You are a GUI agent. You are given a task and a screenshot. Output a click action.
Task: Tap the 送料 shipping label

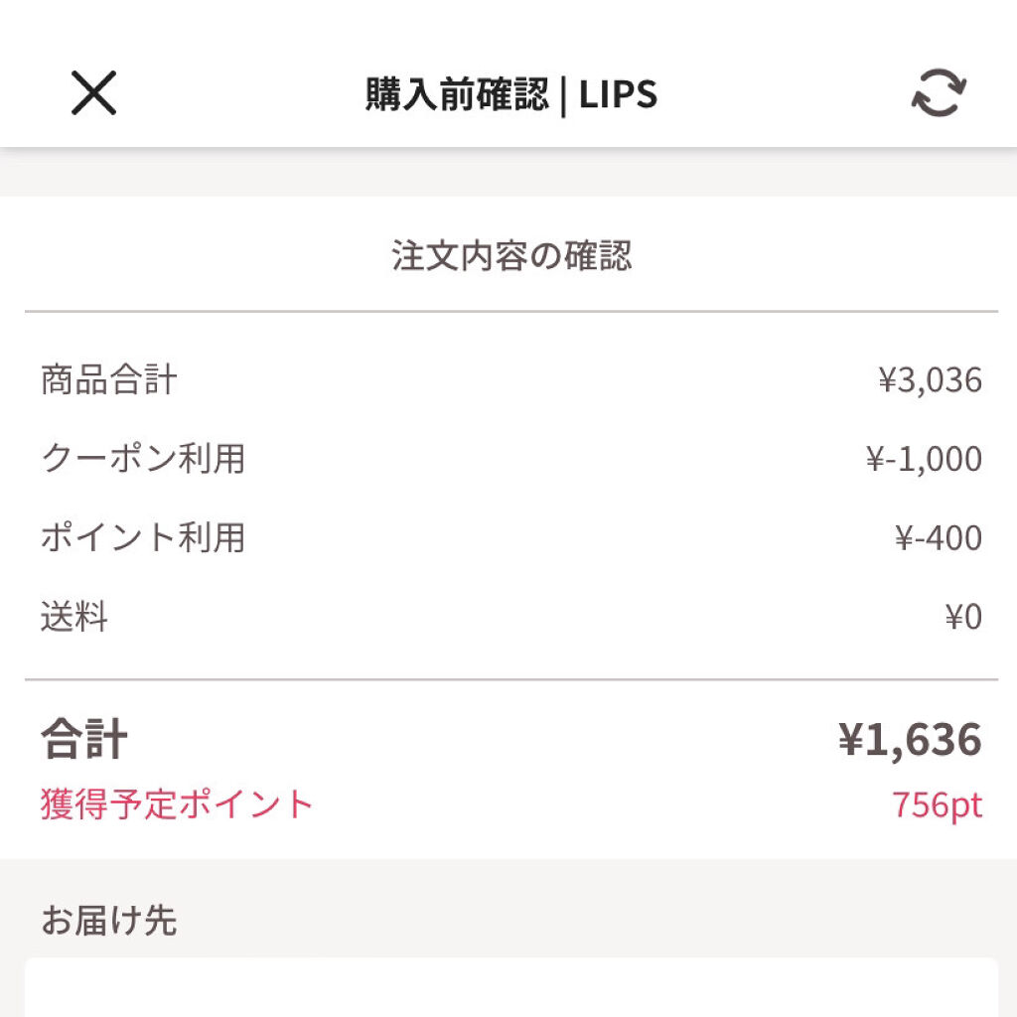[x=74, y=618]
